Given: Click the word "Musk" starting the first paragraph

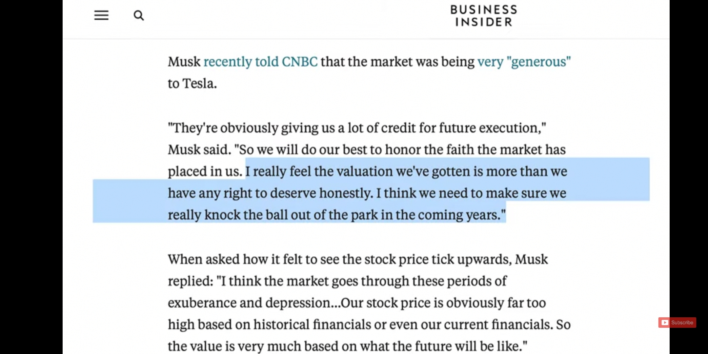Looking at the screenshot, I should click(x=184, y=62).
